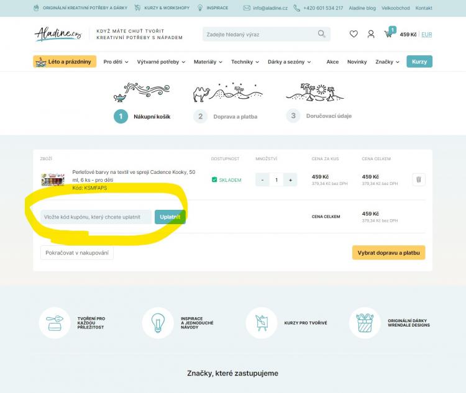
Task: Click the email envelope icon
Action: pos(247,8)
